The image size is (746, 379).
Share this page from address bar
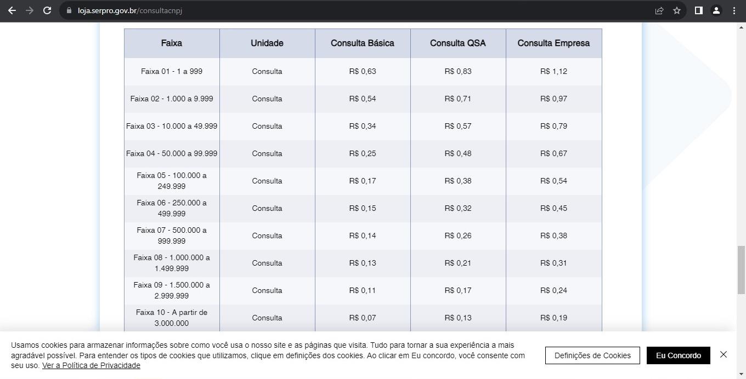(659, 10)
